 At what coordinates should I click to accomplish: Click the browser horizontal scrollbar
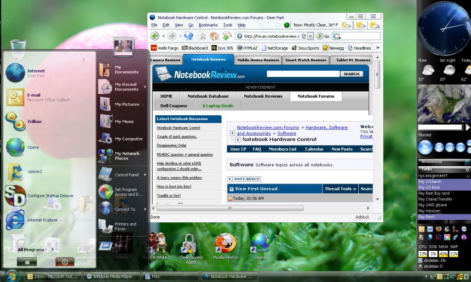click(x=230, y=208)
